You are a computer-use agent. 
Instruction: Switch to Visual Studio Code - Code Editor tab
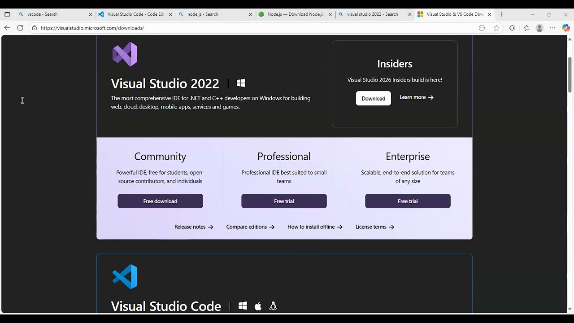pyautogui.click(x=135, y=14)
